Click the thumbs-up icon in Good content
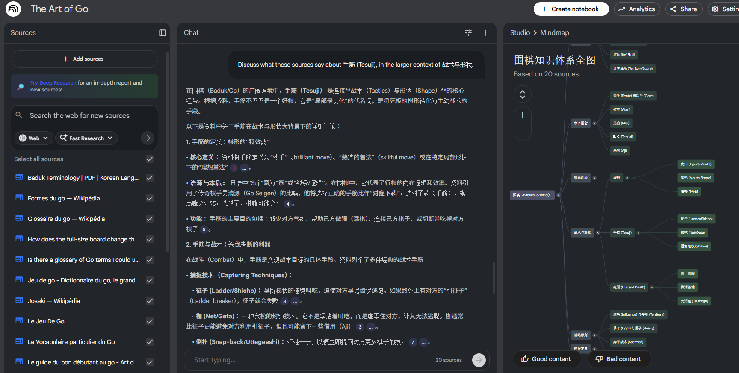The height and width of the screenshot is (373, 739). pos(525,359)
